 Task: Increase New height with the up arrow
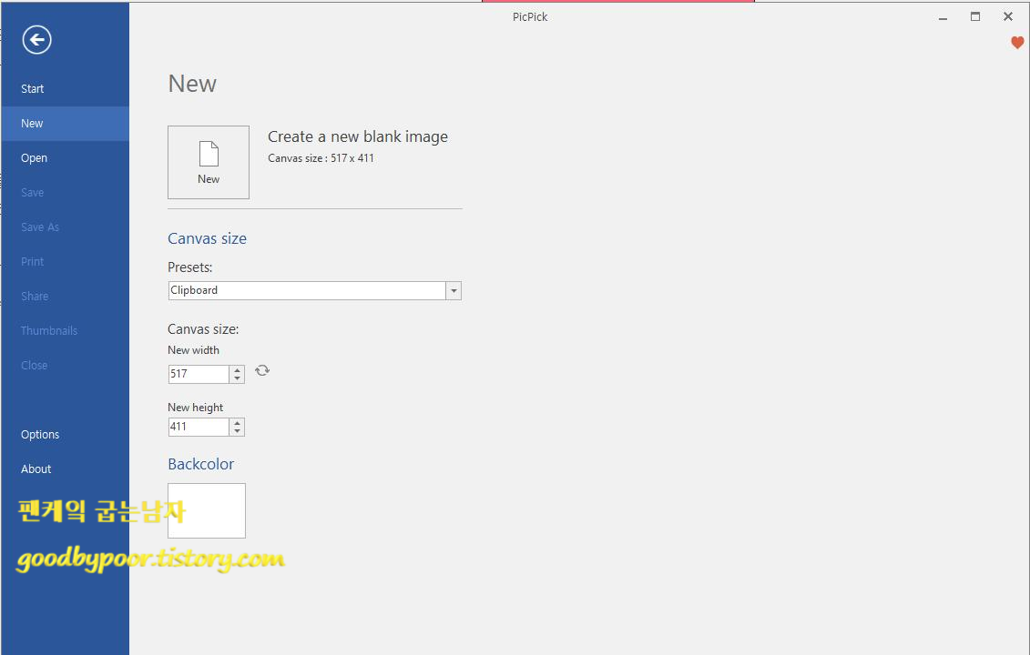(237, 423)
